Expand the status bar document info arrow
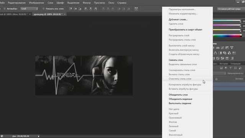 tap(38, 136)
